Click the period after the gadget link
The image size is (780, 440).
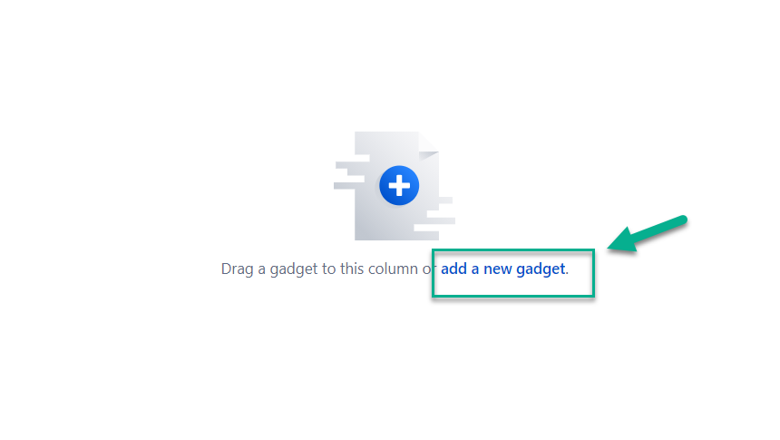point(567,274)
